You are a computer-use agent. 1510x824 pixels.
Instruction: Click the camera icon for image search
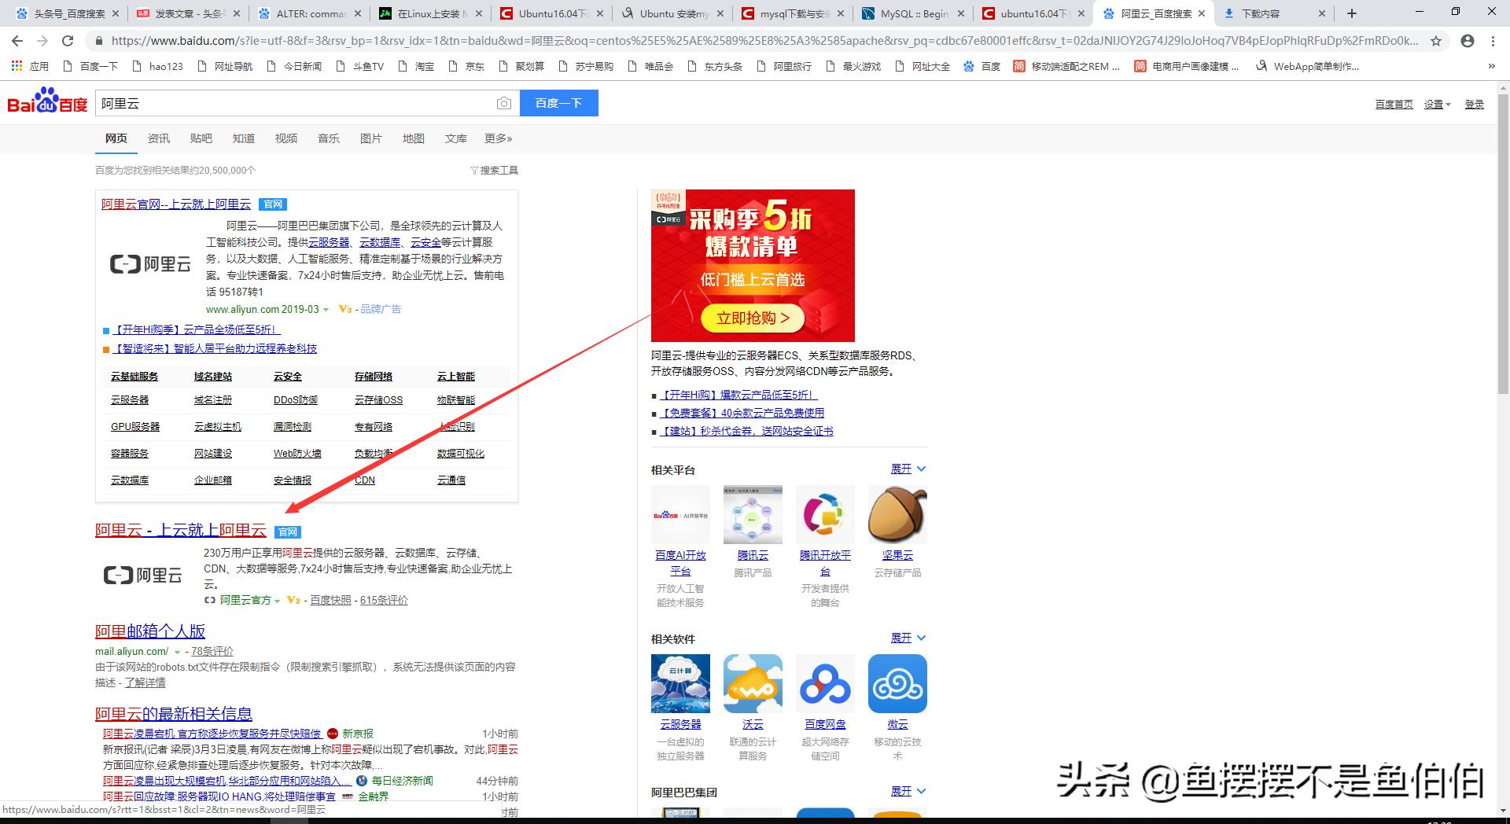503,102
